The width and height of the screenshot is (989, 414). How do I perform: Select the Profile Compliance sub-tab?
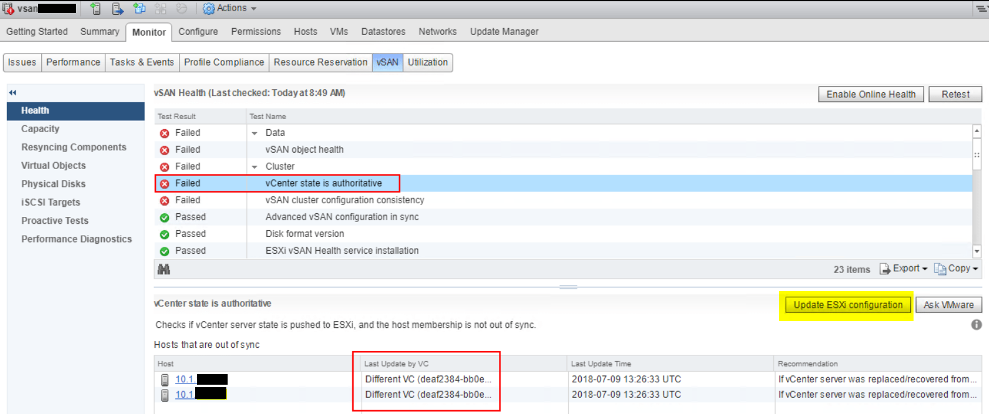pos(224,62)
